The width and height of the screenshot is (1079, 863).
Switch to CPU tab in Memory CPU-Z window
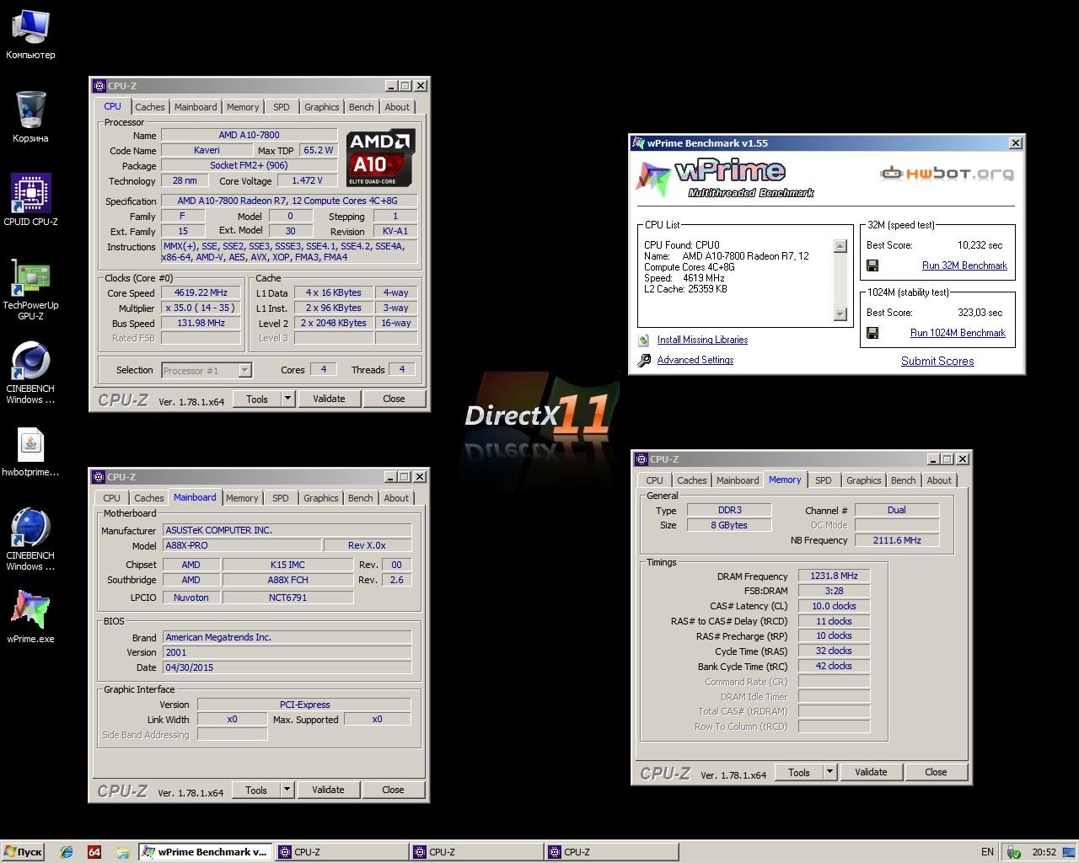(x=654, y=480)
